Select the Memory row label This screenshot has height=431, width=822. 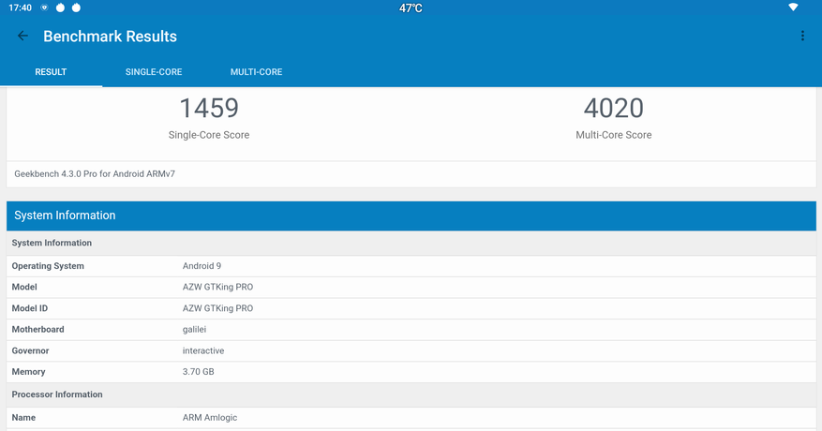tap(28, 372)
